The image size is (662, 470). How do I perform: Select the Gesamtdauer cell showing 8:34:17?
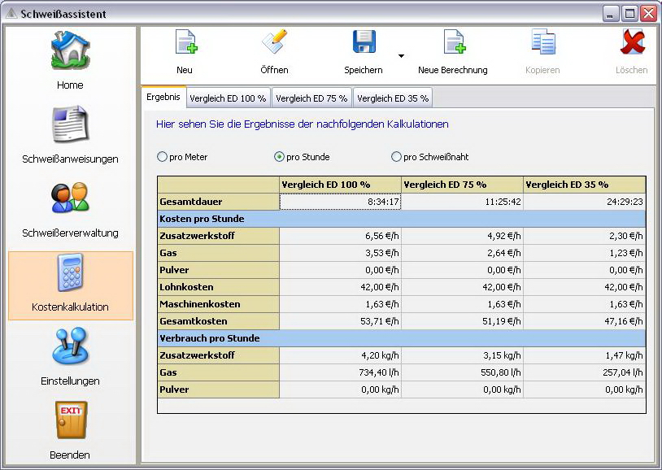pos(340,202)
